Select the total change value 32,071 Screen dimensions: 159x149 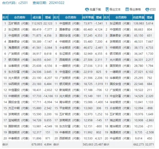(150, 144)
